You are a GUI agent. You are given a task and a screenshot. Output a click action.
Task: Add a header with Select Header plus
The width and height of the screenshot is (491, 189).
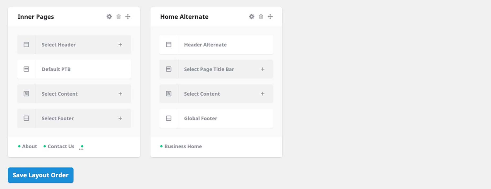(x=120, y=45)
